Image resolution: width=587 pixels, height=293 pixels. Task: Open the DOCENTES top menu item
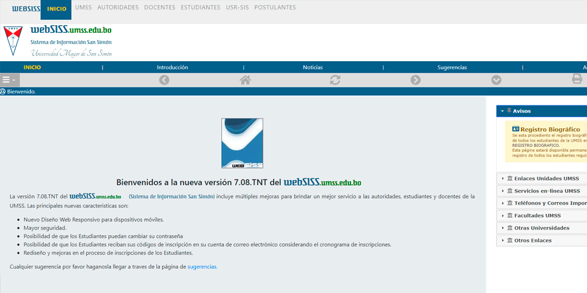click(x=159, y=7)
